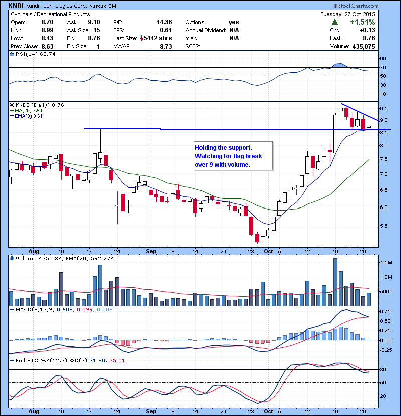Click the 70 level label on RSI axis
Viewport: 401px width, 416px height.
383,67
